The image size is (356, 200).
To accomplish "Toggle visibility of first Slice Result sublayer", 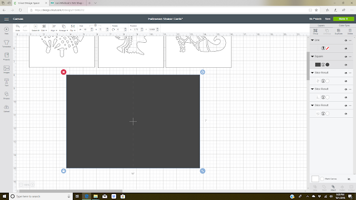I will (x=346, y=81).
